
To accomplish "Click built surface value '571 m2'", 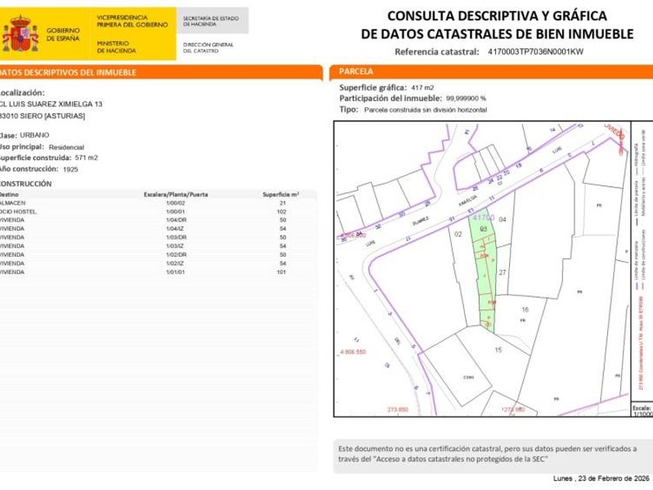I will click(86, 157).
